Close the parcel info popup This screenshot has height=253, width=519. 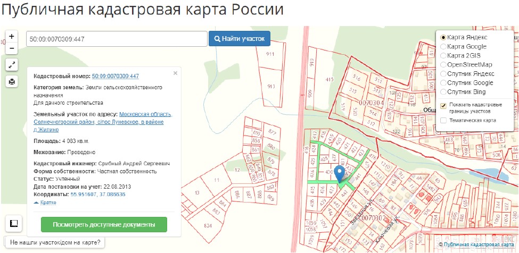[175, 73]
